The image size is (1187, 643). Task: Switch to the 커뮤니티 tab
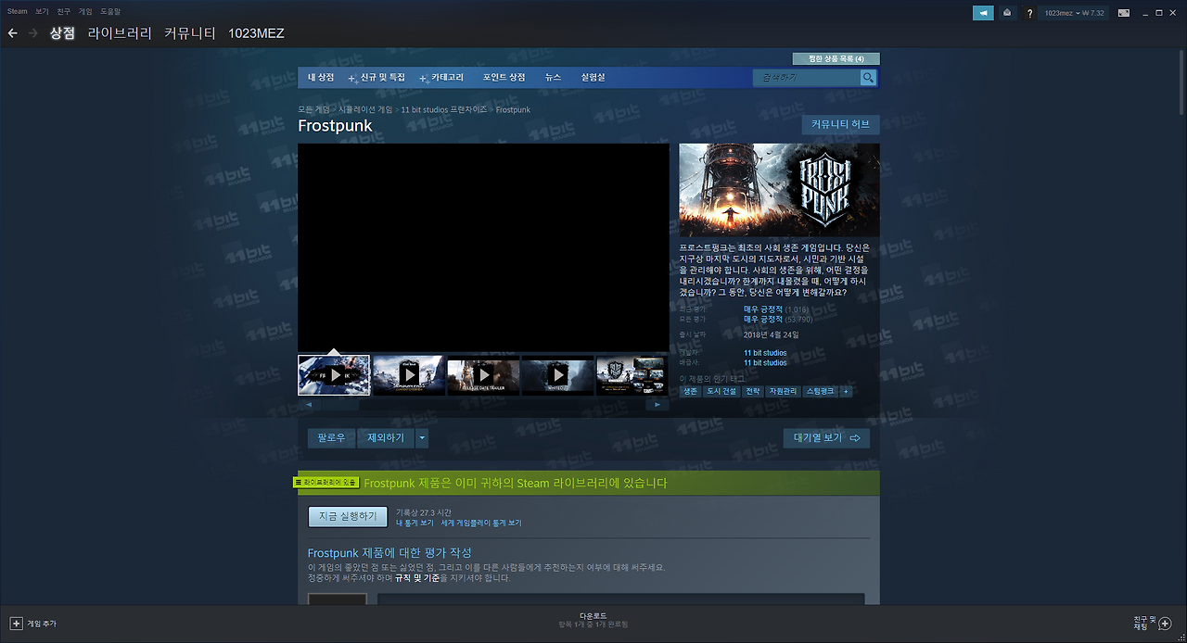190,33
